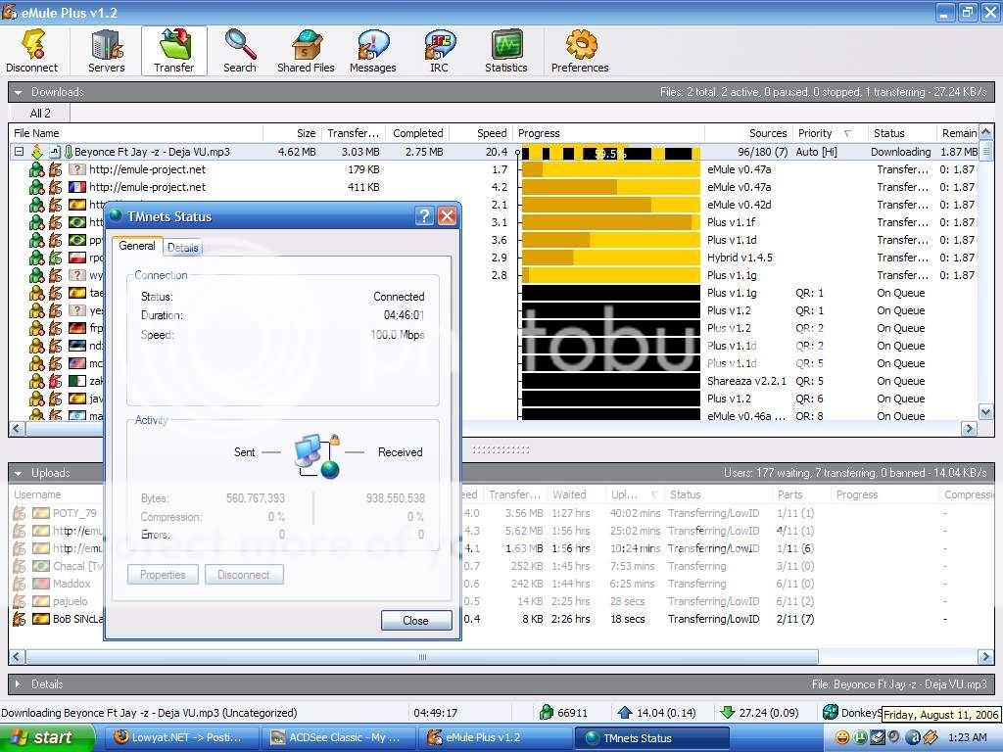This screenshot has height=752, width=1003.
Task: Close the TMnets Status dialog via Close button
Action: pos(415,620)
